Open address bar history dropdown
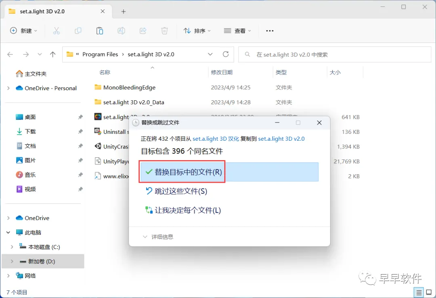The width and height of the screenshot is (436, 298). [x=210, y=54]
